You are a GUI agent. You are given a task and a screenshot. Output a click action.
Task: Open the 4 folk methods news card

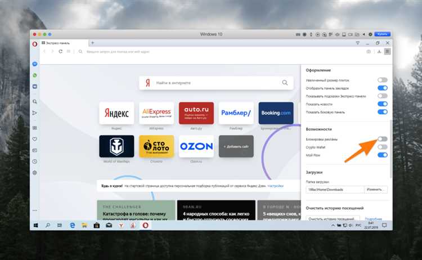point(216,210)
